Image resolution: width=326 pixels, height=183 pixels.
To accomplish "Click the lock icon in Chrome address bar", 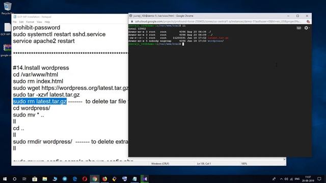I will click(132, 21).
